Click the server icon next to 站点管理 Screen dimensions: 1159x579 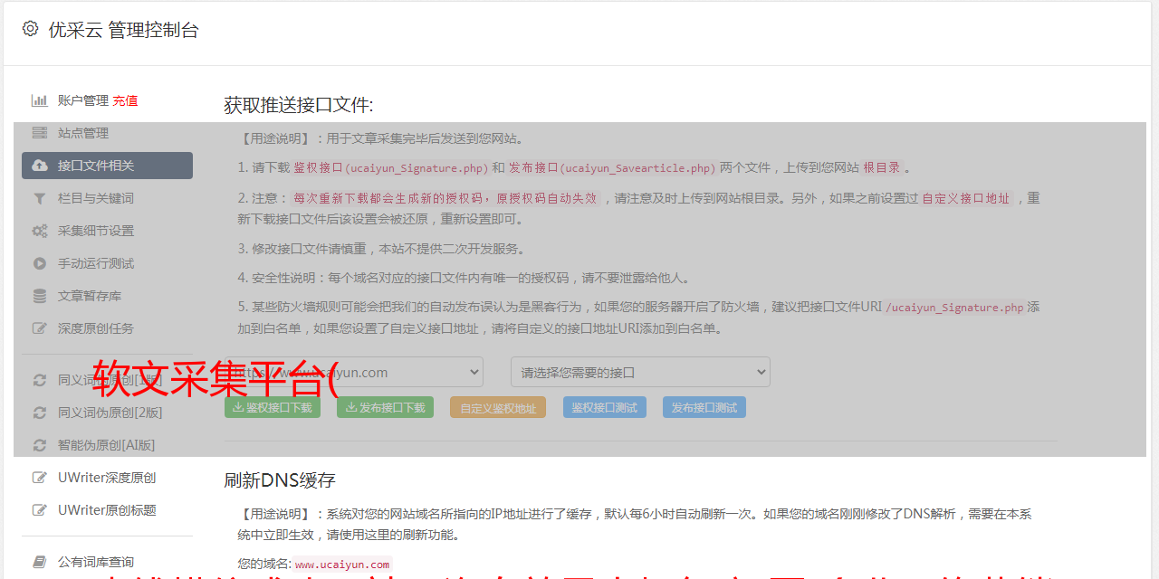coord(40,133)
